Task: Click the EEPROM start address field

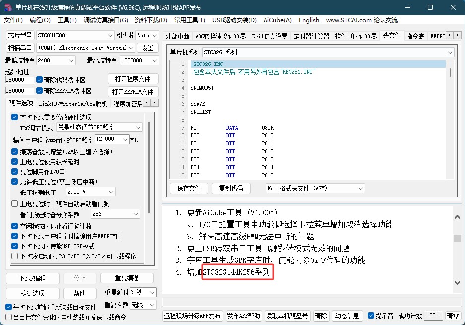Action: point(19,91)
